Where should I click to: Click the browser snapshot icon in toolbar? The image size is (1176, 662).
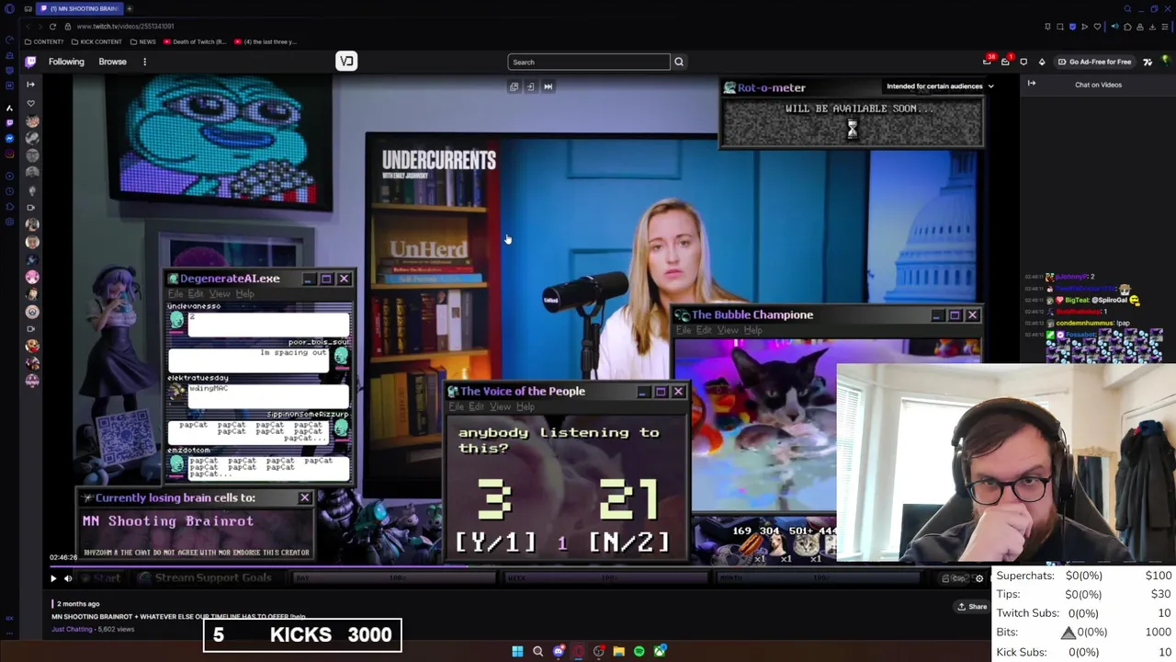[x=1060, y=27]
